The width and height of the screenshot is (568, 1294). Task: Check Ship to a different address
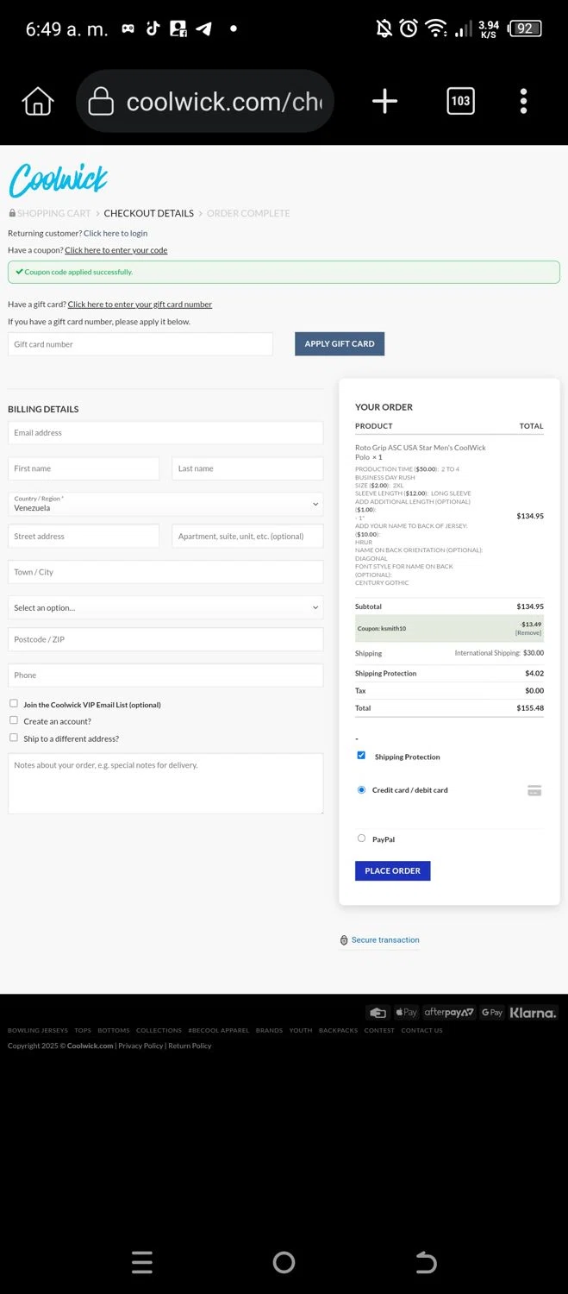tap(14, 738)
